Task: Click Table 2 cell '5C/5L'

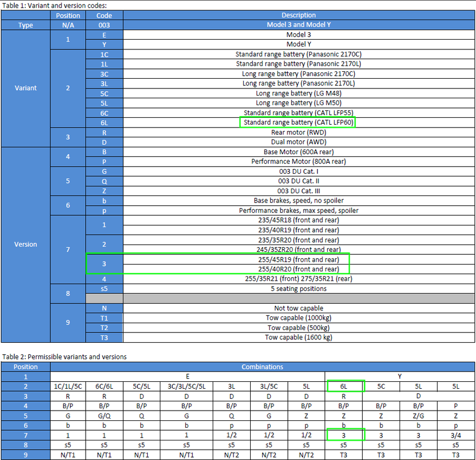Action: coord(141,386)
